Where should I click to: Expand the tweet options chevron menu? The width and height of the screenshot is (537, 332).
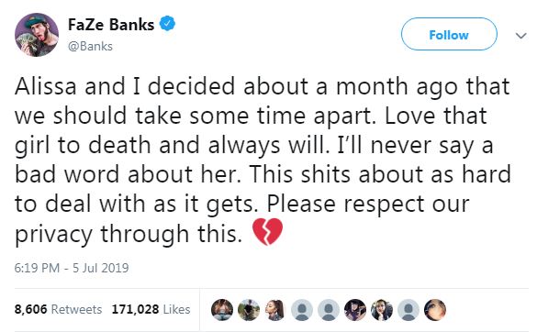coord(520,35)
